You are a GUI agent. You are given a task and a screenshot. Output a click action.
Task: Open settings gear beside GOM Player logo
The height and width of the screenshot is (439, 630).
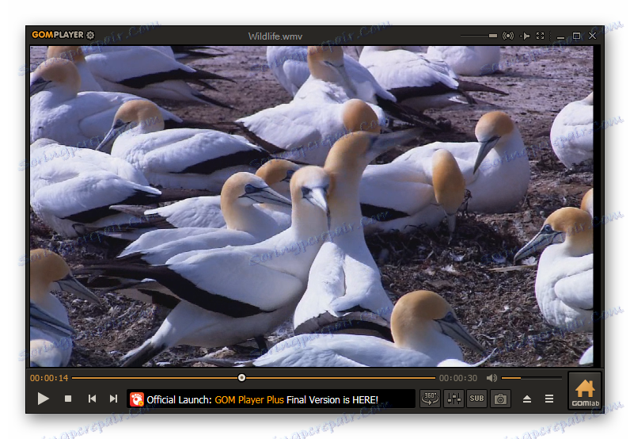90,35
